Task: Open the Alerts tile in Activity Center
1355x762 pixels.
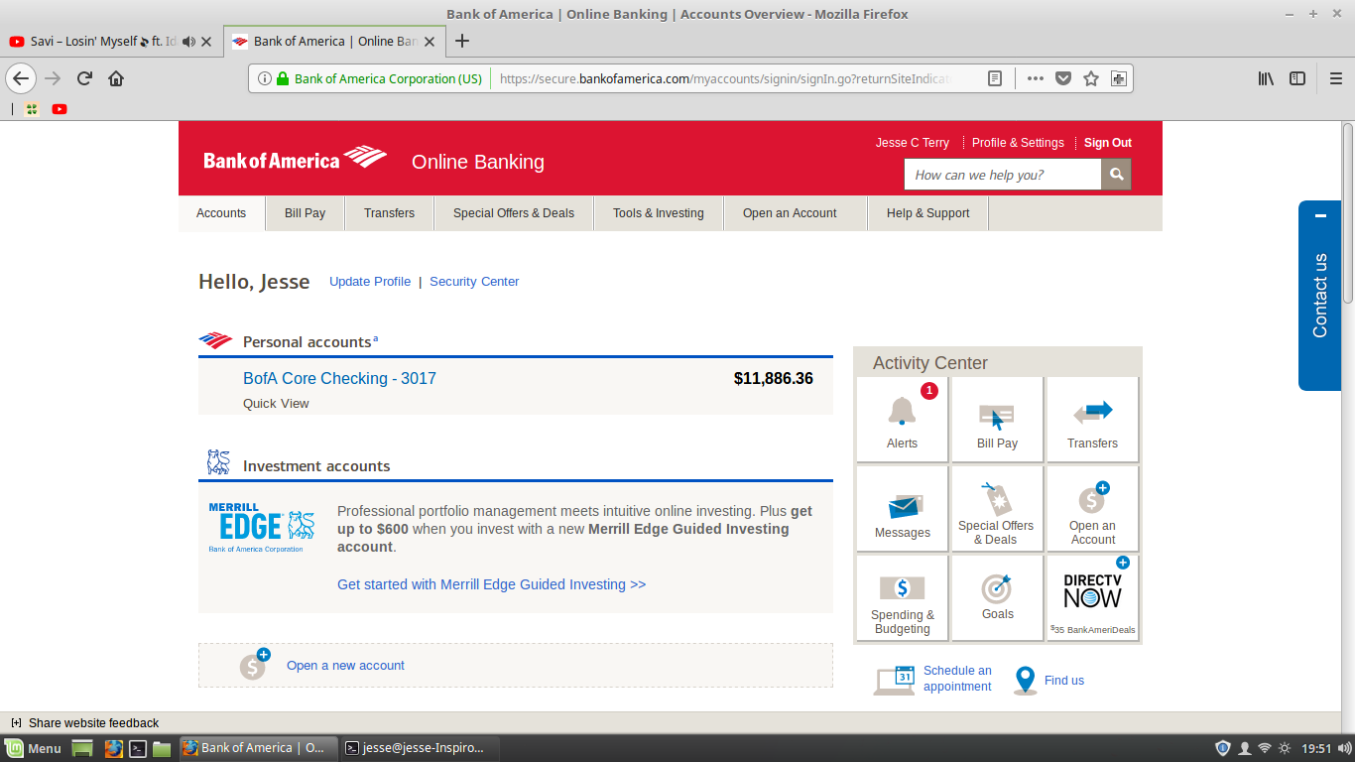Action: (901, 419)
